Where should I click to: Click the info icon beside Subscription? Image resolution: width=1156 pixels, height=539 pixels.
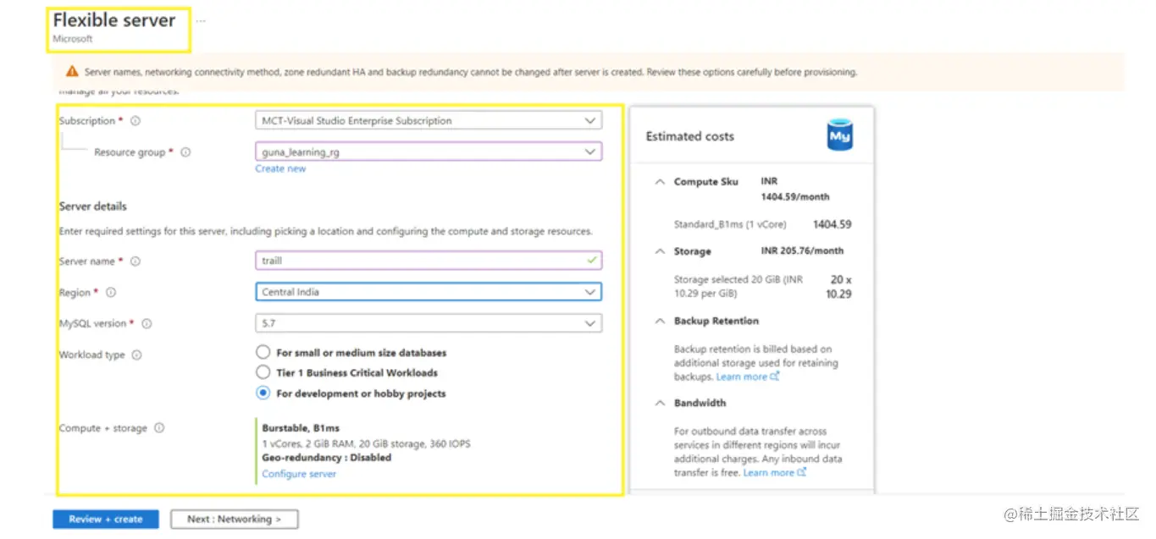click(136, 121)
